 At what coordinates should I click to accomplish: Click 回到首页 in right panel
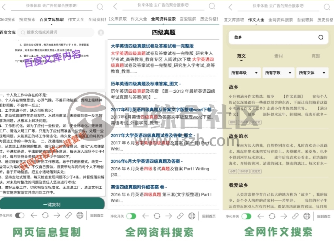pyautogui.click(x=324, y=216)
